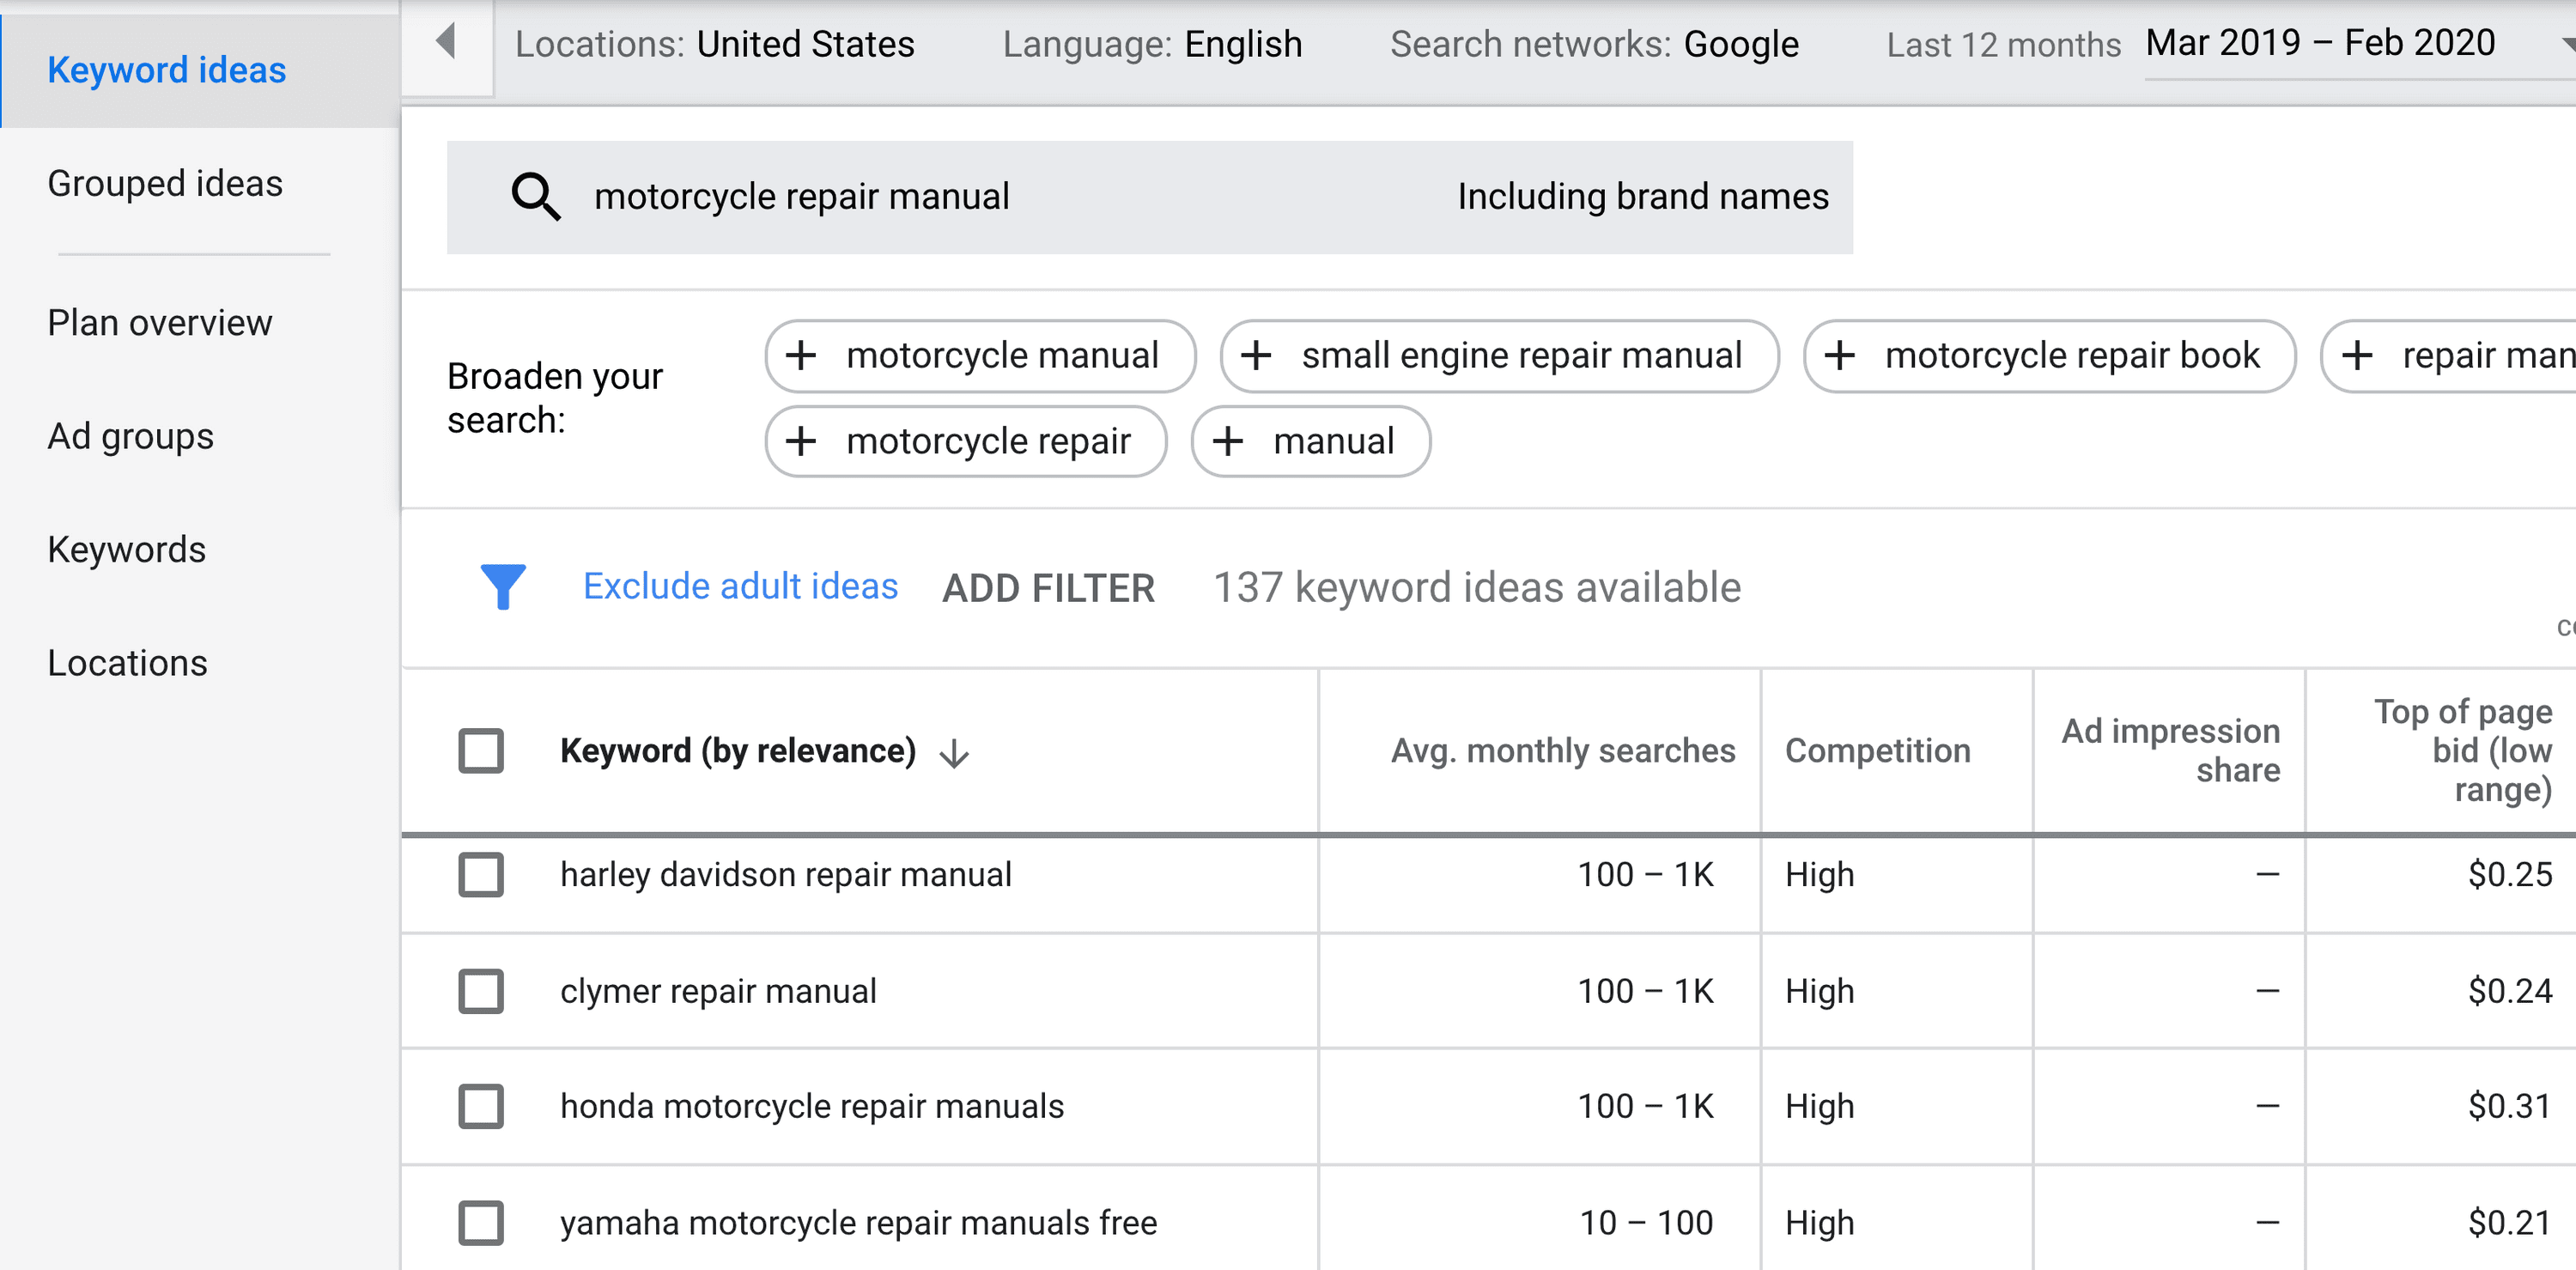The height and width of the screenshot is (1270, 2576).
Task: Add the manual suggestion chip
Action: 1311,441
